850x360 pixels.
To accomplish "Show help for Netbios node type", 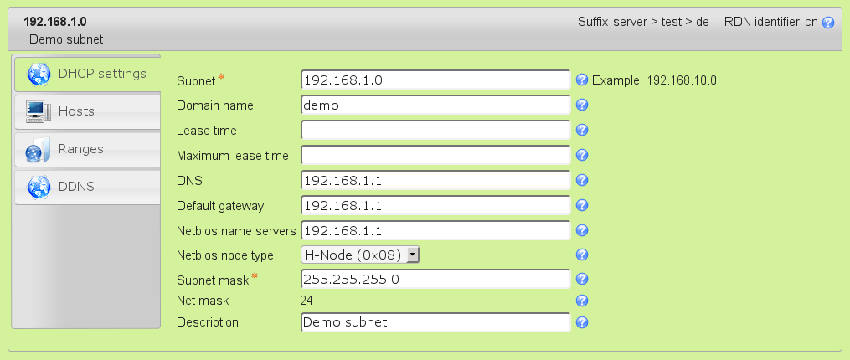I will click(x=582, y=255).
